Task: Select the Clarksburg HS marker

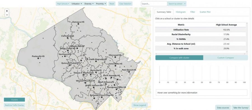Action: pos(68,38)
